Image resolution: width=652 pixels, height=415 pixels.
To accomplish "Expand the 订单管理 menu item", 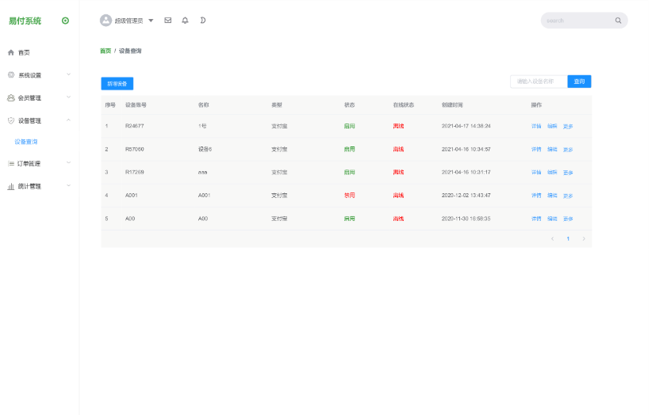I will point(39,164).
